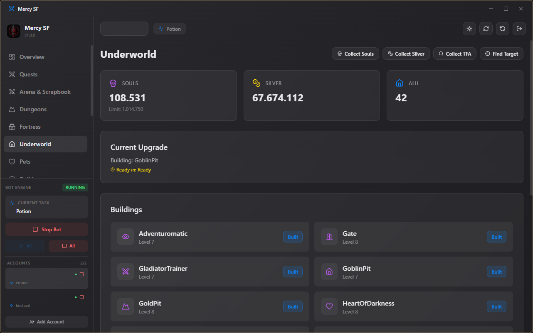Click the Find Target button
The width and height of the screenshot is (533, 333).
pos(502,54)
